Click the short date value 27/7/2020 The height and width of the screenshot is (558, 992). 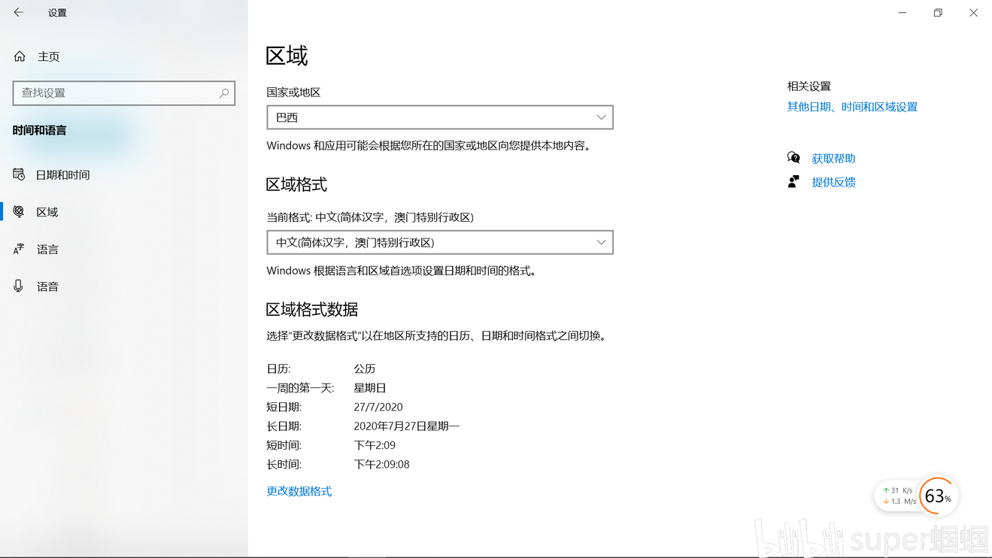(378, 407)
